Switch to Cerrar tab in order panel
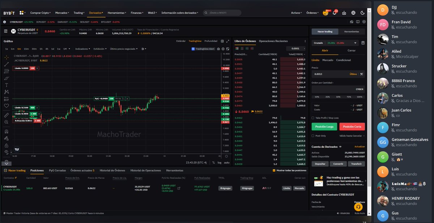 [352, 50]
